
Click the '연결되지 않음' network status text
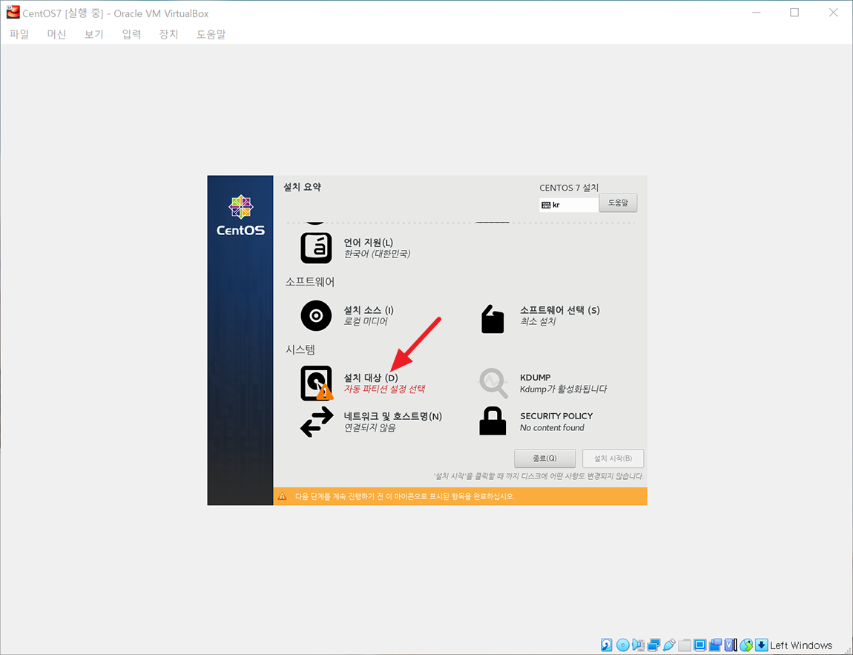point(370,427)
